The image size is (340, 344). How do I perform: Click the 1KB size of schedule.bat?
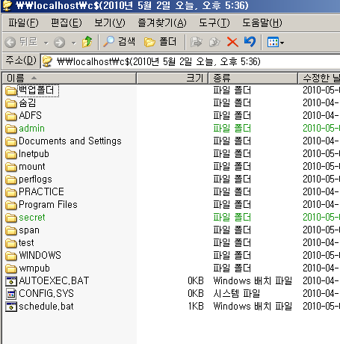[x=196, y=307]
